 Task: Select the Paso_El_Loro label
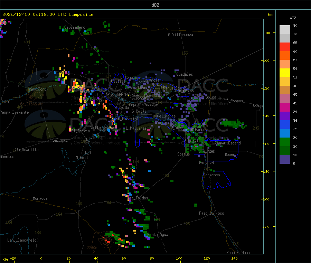point(239,253)
